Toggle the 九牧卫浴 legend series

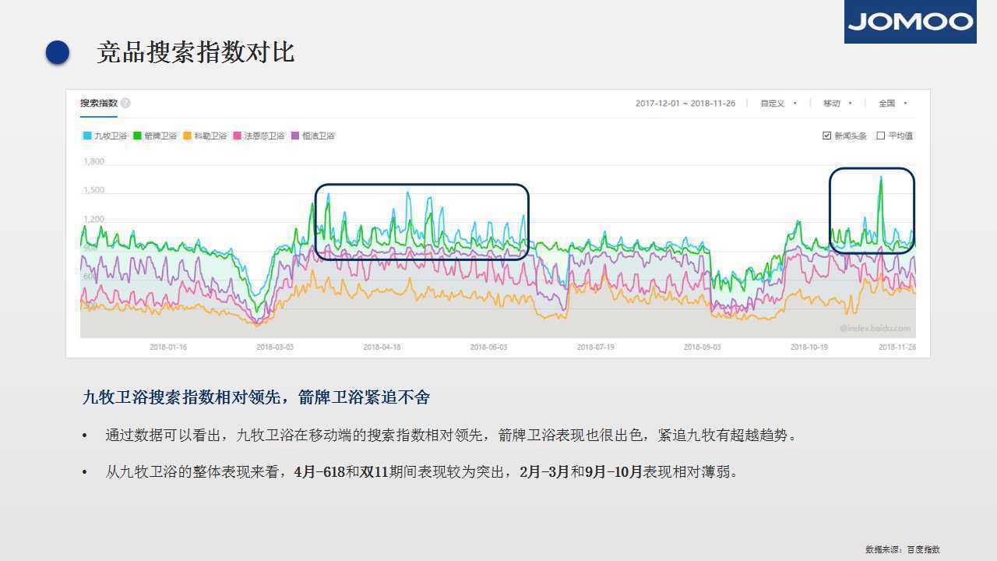105,136
